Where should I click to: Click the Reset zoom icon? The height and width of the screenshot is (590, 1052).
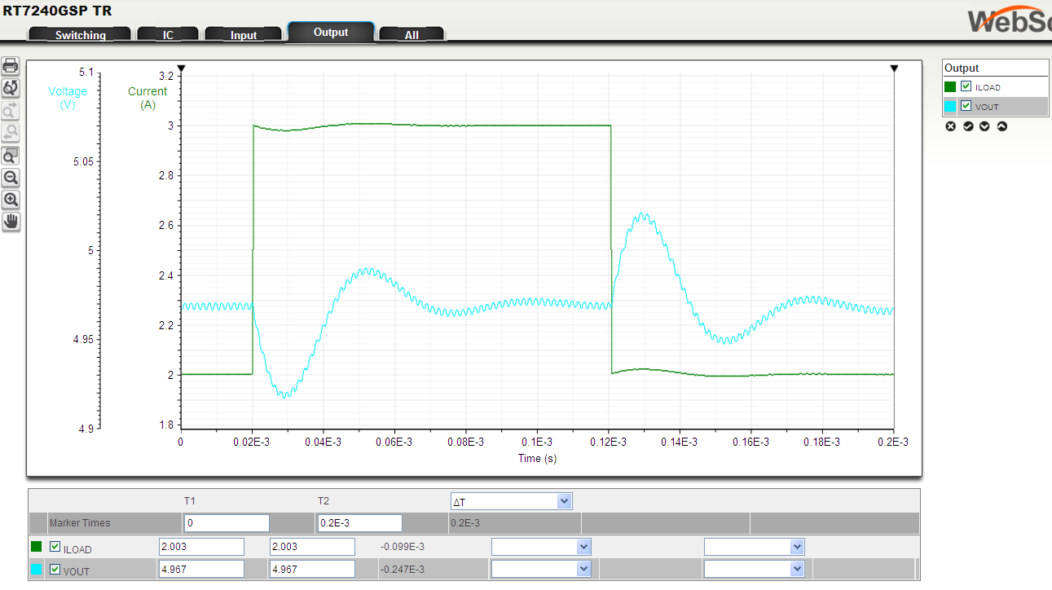click(11, 88)
